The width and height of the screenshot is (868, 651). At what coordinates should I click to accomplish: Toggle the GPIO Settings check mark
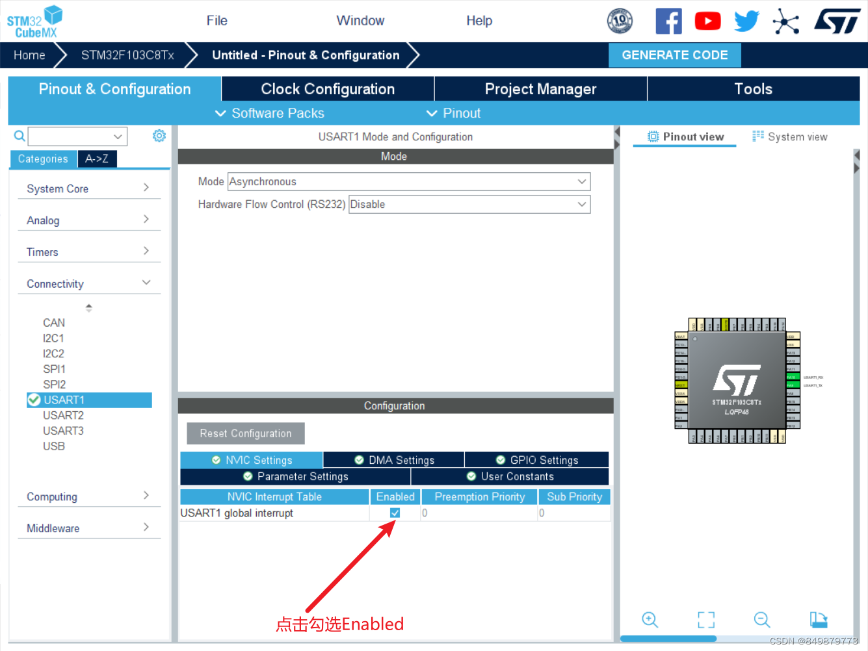(x=500, y=459)
